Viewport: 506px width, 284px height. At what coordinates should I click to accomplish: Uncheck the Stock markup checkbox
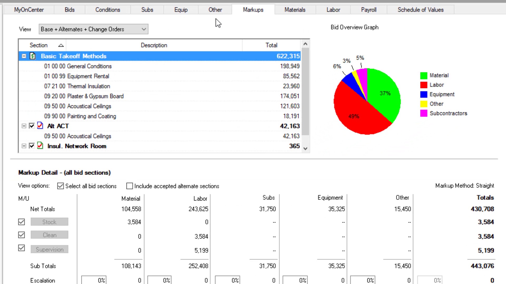pyautogui.click(x=22, y=222)
